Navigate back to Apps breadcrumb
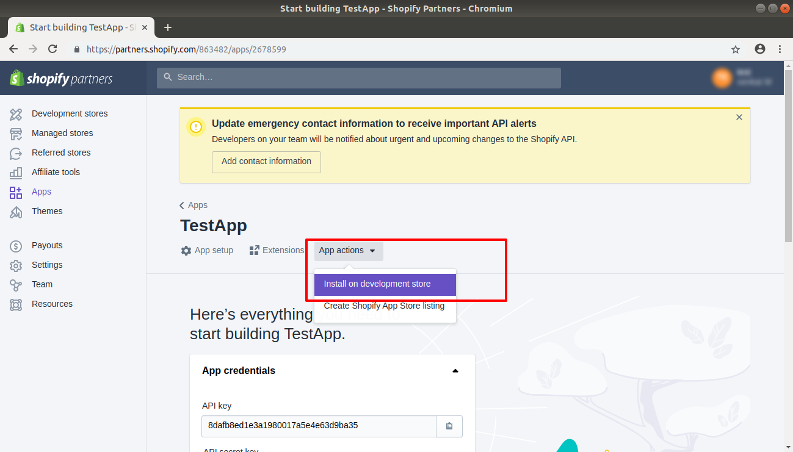Image resolution: width=793 pixels, height=452 pixels. tap(194, 206)
